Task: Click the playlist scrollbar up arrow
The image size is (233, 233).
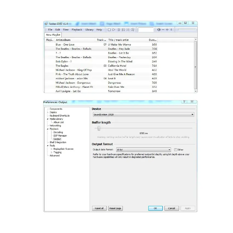Action: (196, 39)
